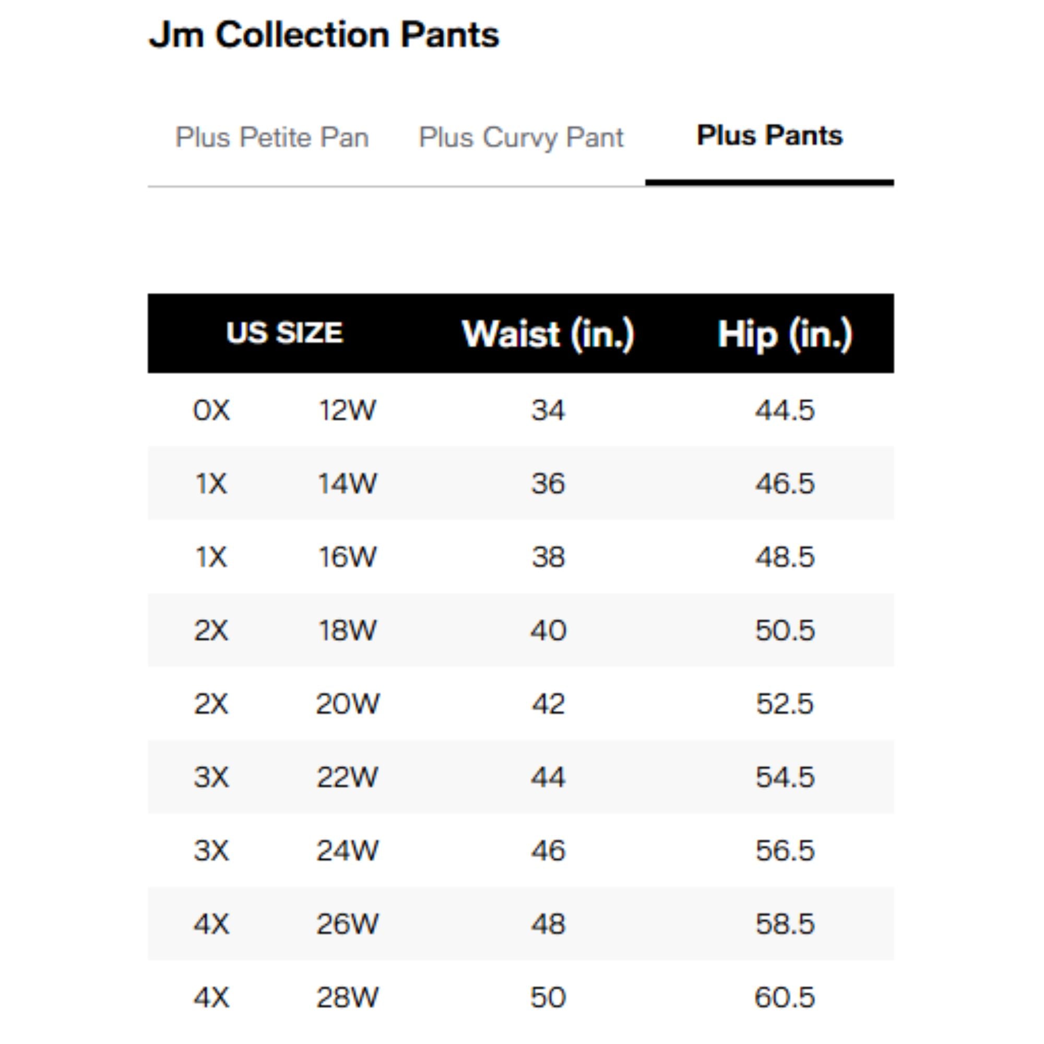Screen dimensions: 1044x1044
Task: Click the 12W size label
Action: pyautogui.click(x=349, y=410)
